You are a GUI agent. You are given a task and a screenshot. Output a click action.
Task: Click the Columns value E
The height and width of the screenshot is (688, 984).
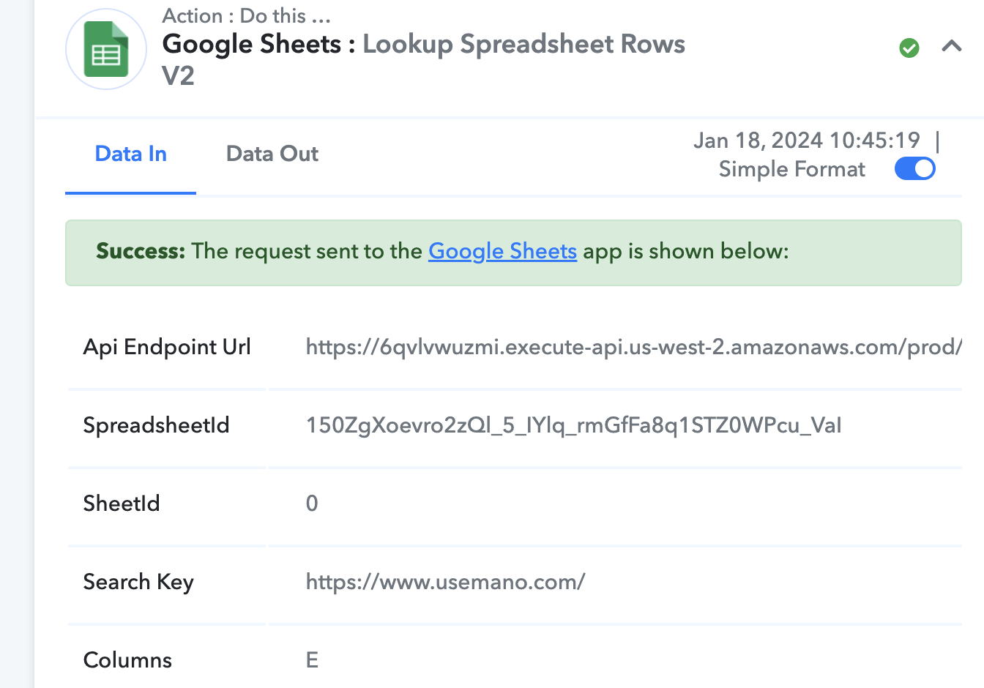pyautogui.click(x=312, y=660)
